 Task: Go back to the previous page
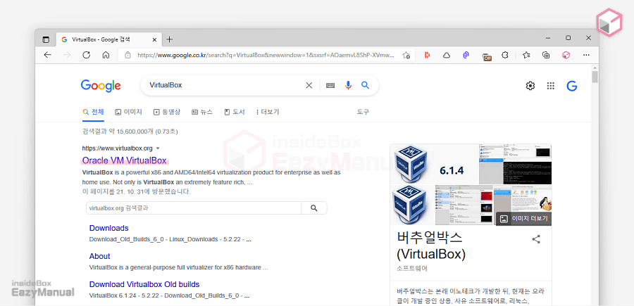48,55
